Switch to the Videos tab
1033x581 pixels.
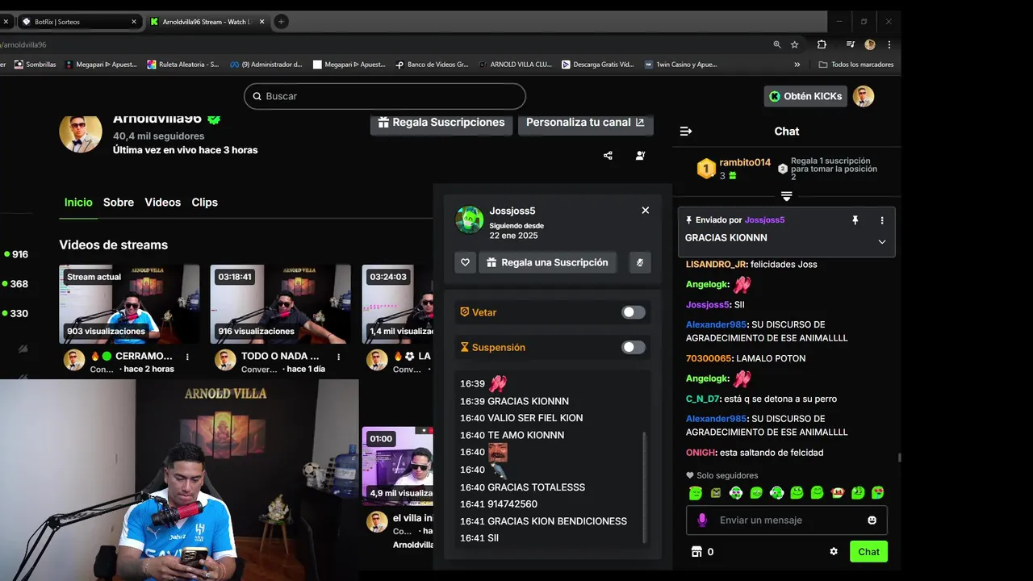click(162, 203)
